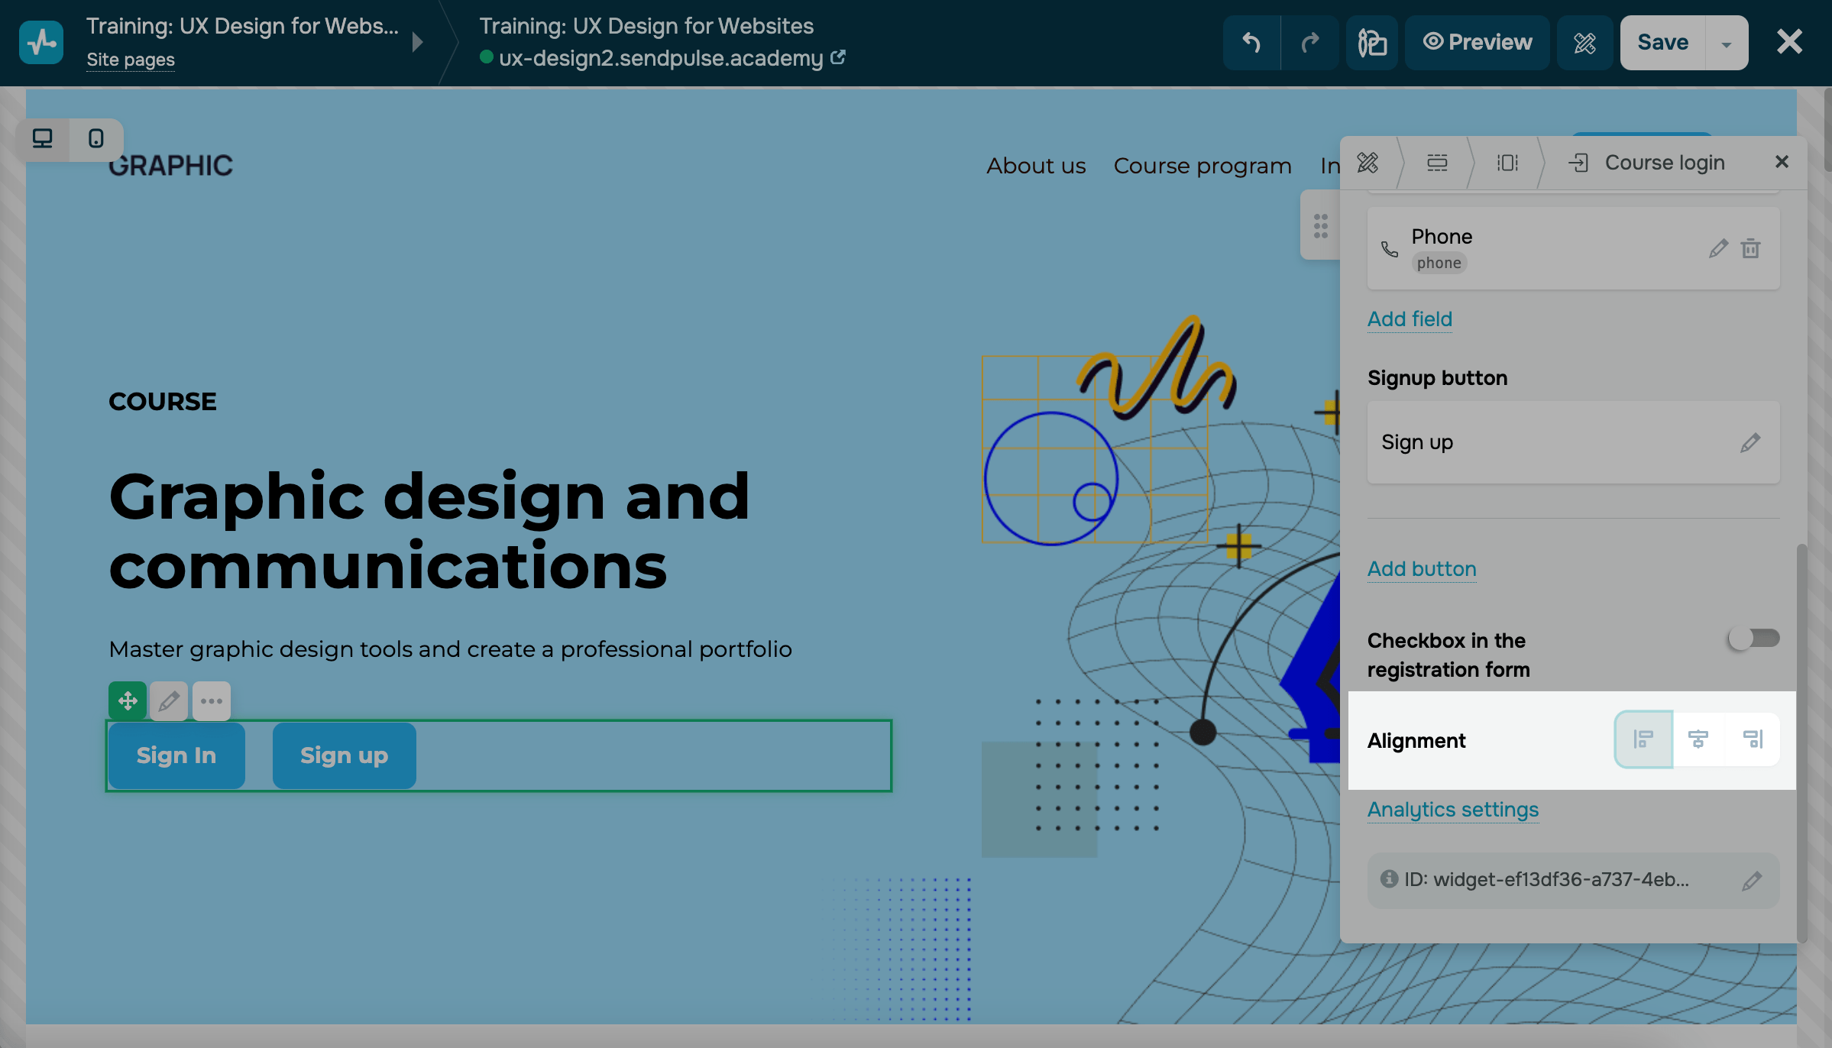Click the green move handle on widget

point(127,700)
